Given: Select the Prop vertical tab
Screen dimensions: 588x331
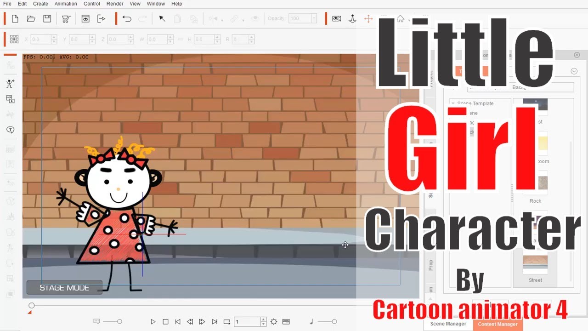Looking at the screenshot, I should 430,265.
